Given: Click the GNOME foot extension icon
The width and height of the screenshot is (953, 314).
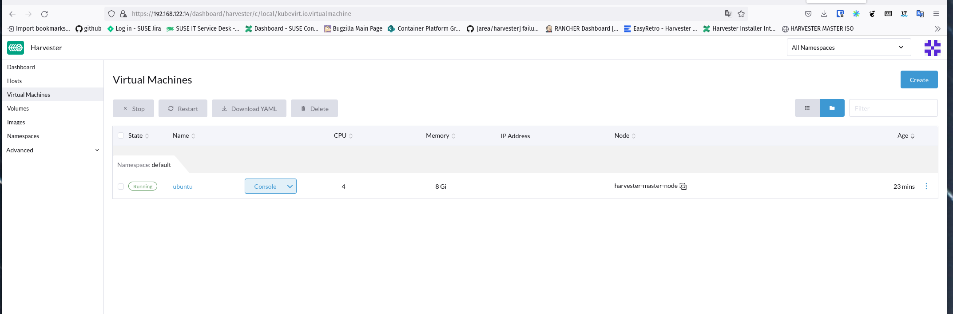Looking at the screenshot, I should 872,14.
